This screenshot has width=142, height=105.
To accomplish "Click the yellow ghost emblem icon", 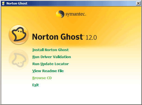I will (x=19, y=35).
